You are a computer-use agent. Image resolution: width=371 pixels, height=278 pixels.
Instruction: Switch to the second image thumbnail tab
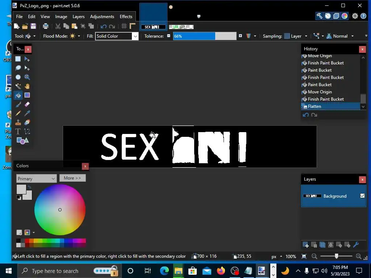tap(181, 27)
